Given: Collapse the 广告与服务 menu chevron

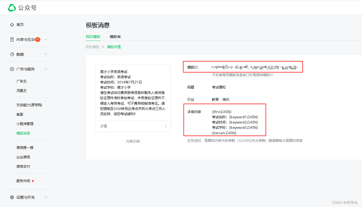Looking at the screenshot, I should 46,69.
